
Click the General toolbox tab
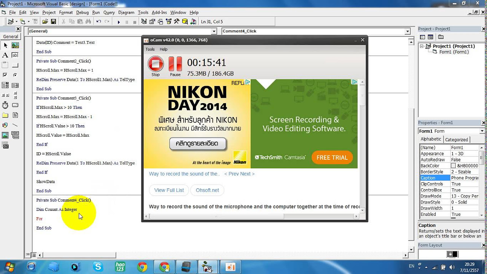point(11,37)
